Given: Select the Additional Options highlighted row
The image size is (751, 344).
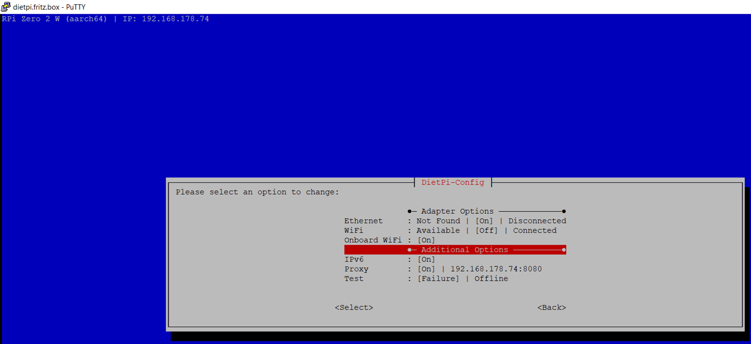Looking at the screenshot, I should [x=455, y=250].
